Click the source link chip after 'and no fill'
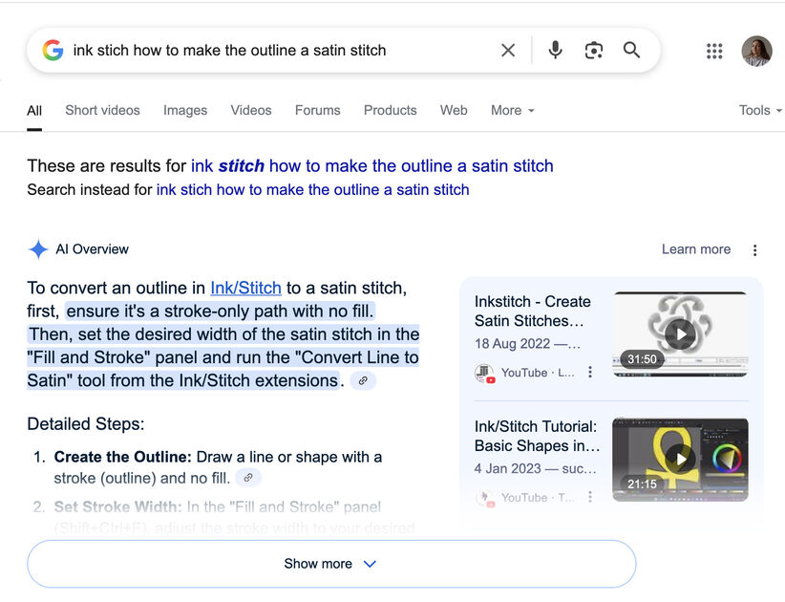785x602 pixels. pyautogui.click(x=247, y=478)
